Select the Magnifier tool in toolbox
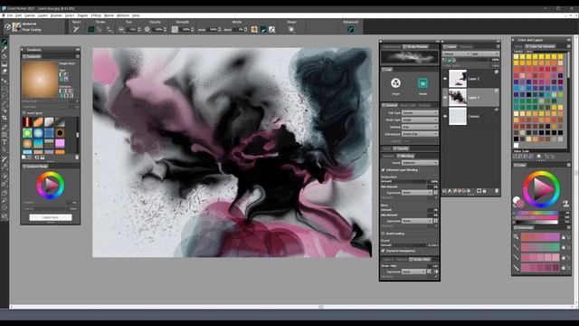This screenshot has height=326, width=579. [5, 200]
